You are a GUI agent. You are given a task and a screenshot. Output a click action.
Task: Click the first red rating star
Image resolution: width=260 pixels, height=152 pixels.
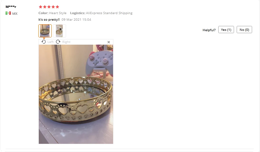[40, 7]
